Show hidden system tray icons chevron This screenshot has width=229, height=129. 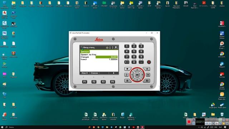point(199,127)
